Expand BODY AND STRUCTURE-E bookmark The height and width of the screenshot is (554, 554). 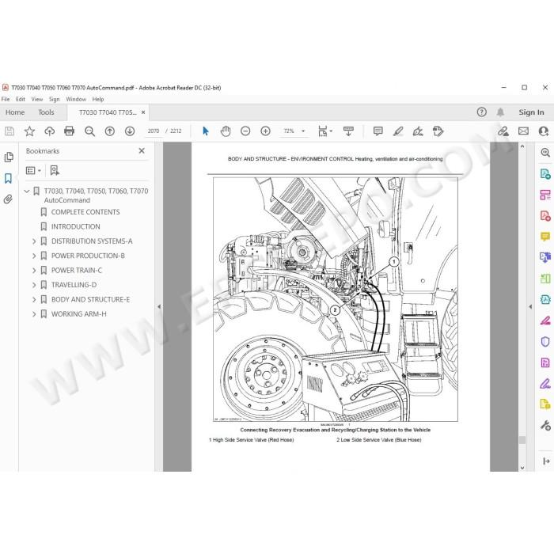34,300
